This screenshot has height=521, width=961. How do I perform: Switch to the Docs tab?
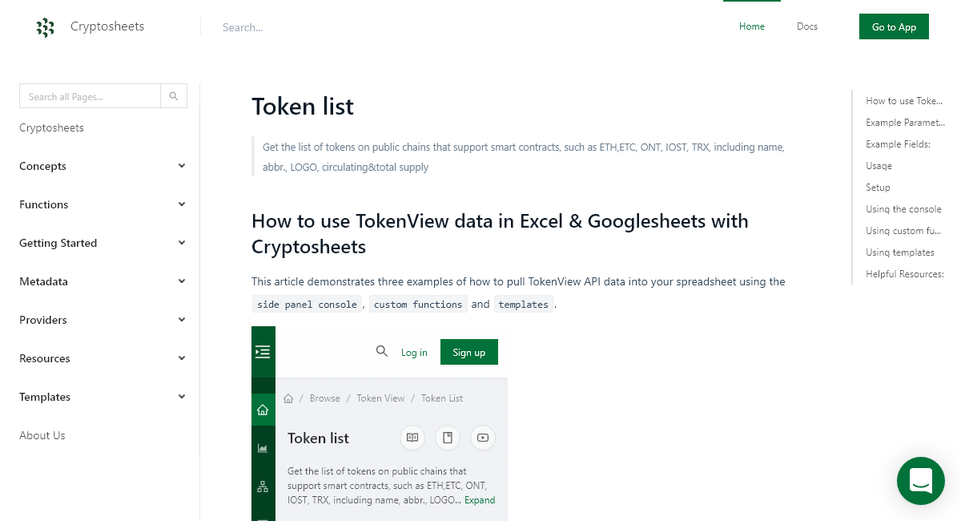(807, 26)
